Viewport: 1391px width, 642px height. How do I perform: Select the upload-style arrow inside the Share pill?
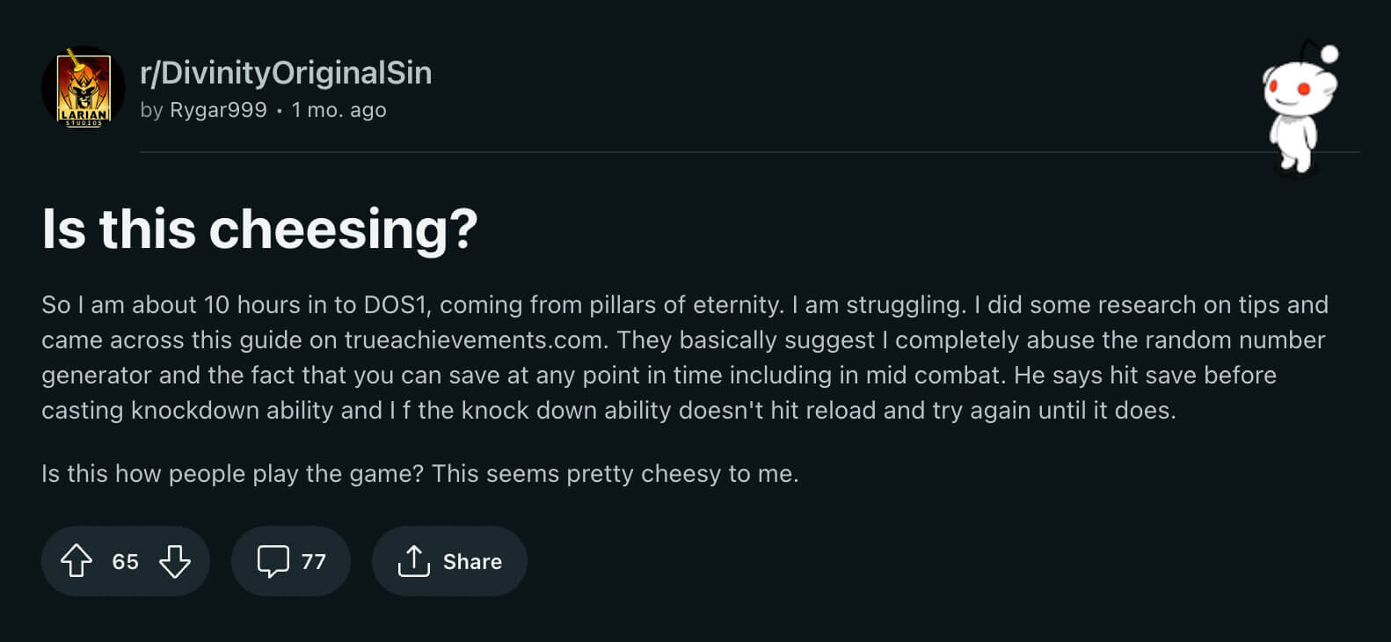point(415,560)
